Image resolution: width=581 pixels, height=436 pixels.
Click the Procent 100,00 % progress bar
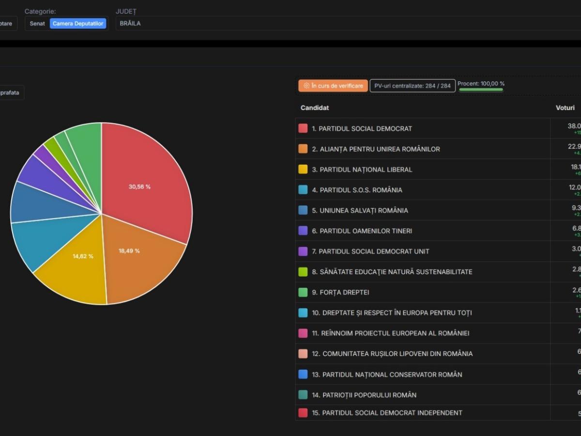[x=481, y=89]
